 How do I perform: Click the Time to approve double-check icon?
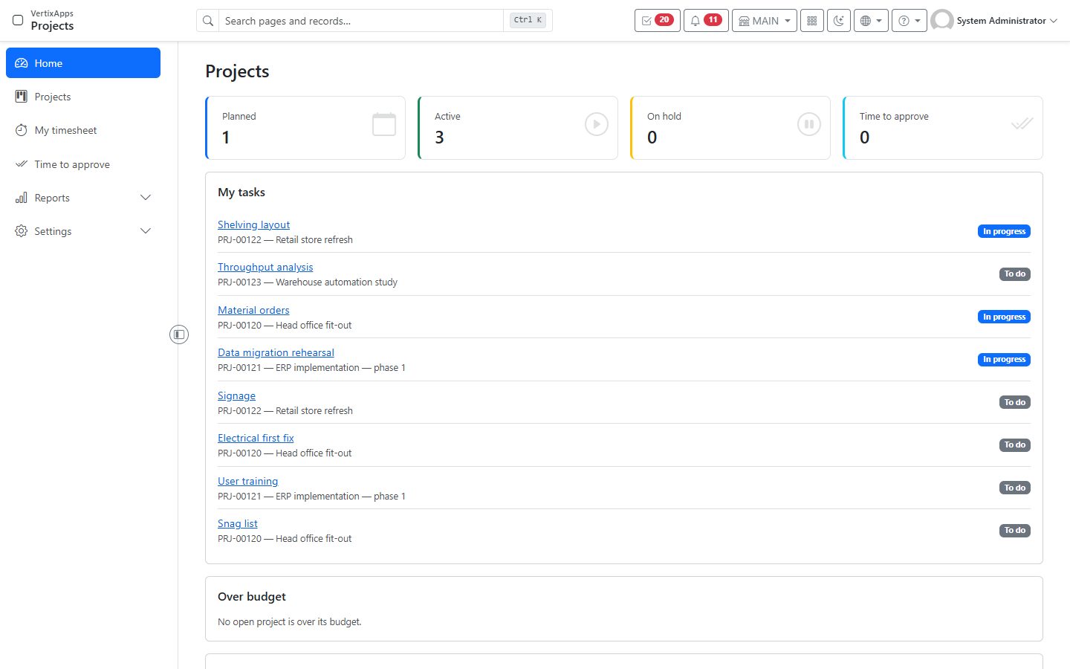22,164
